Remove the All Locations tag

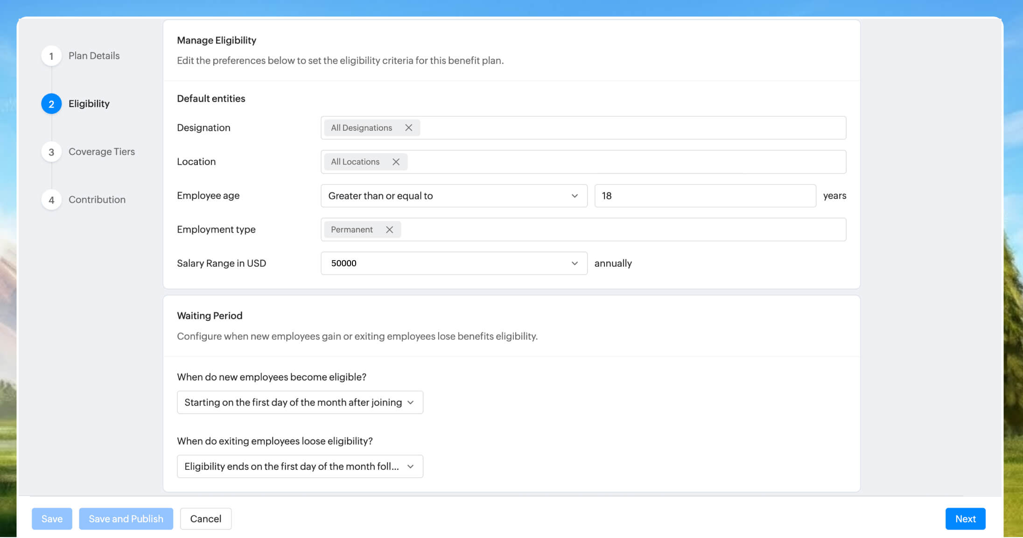coord(396,162)
